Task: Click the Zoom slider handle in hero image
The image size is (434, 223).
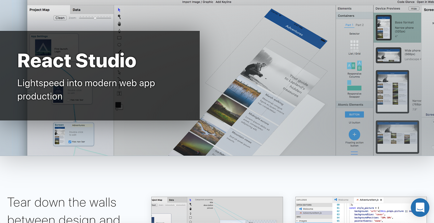Action: 95,18
